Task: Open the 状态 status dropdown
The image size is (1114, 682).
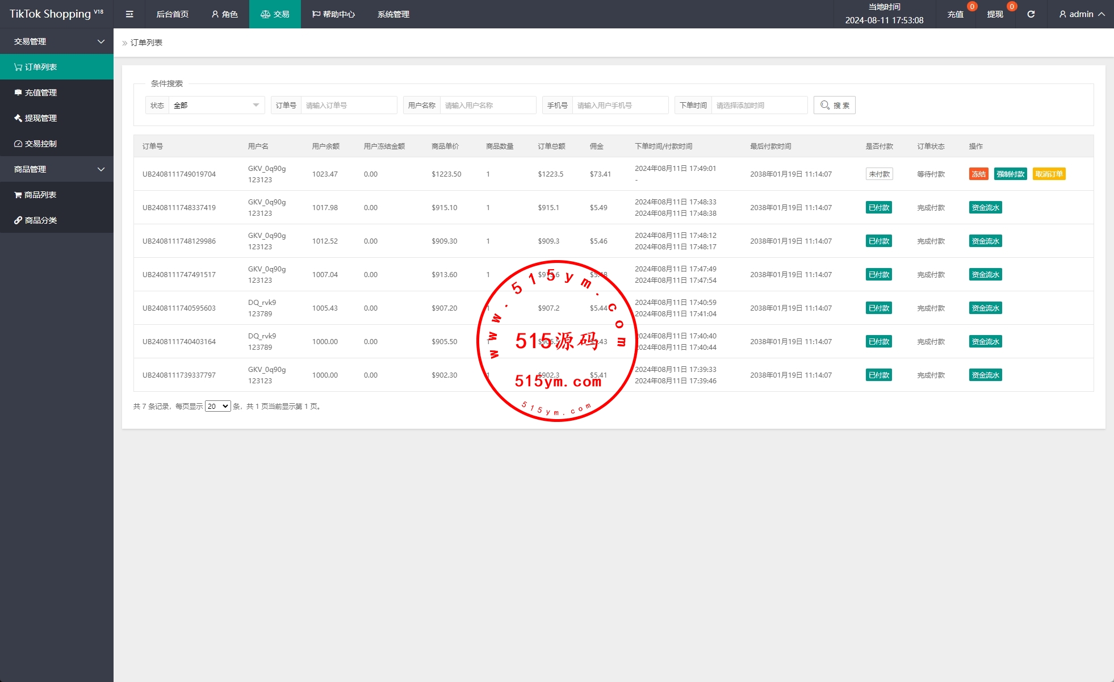Action: 216,105
